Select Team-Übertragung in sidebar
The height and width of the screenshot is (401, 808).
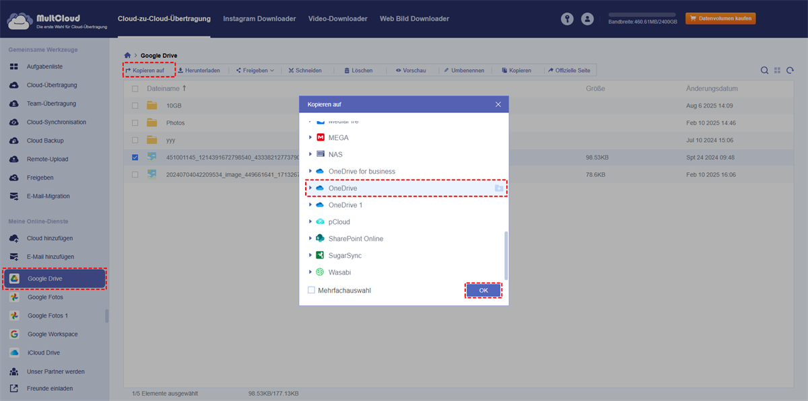point(53,104)
